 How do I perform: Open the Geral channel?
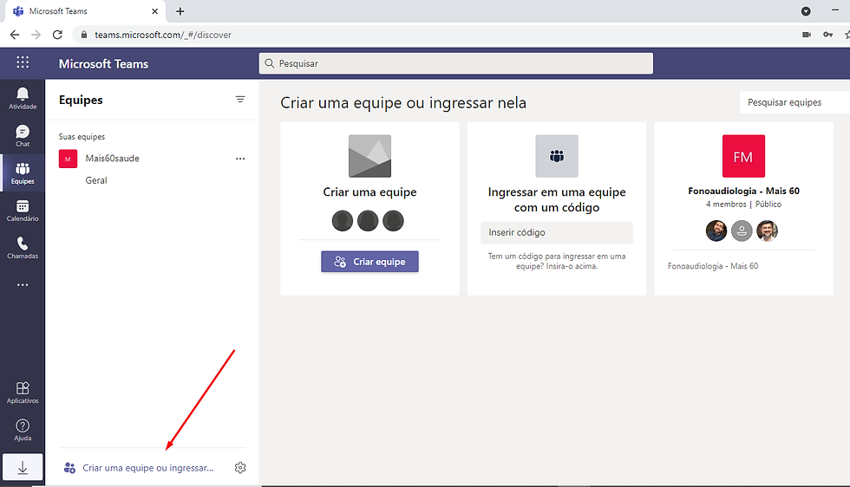(96, 180)
